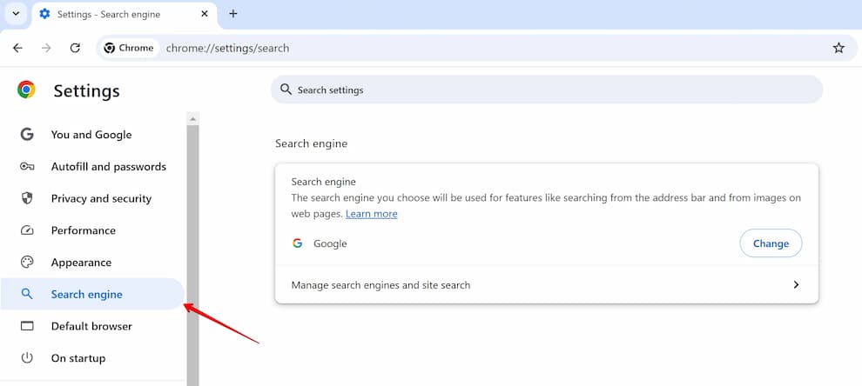862x386 pixels.
Task: Close the Settings - Search engine tab
Action: point(205,14)
